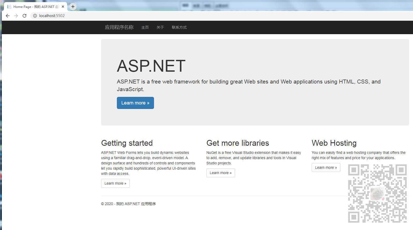Image resolution: width=413 pixels, height=230 pixels.
Task: Click the blue Learn more button
Action: click(x=135, y=103)
